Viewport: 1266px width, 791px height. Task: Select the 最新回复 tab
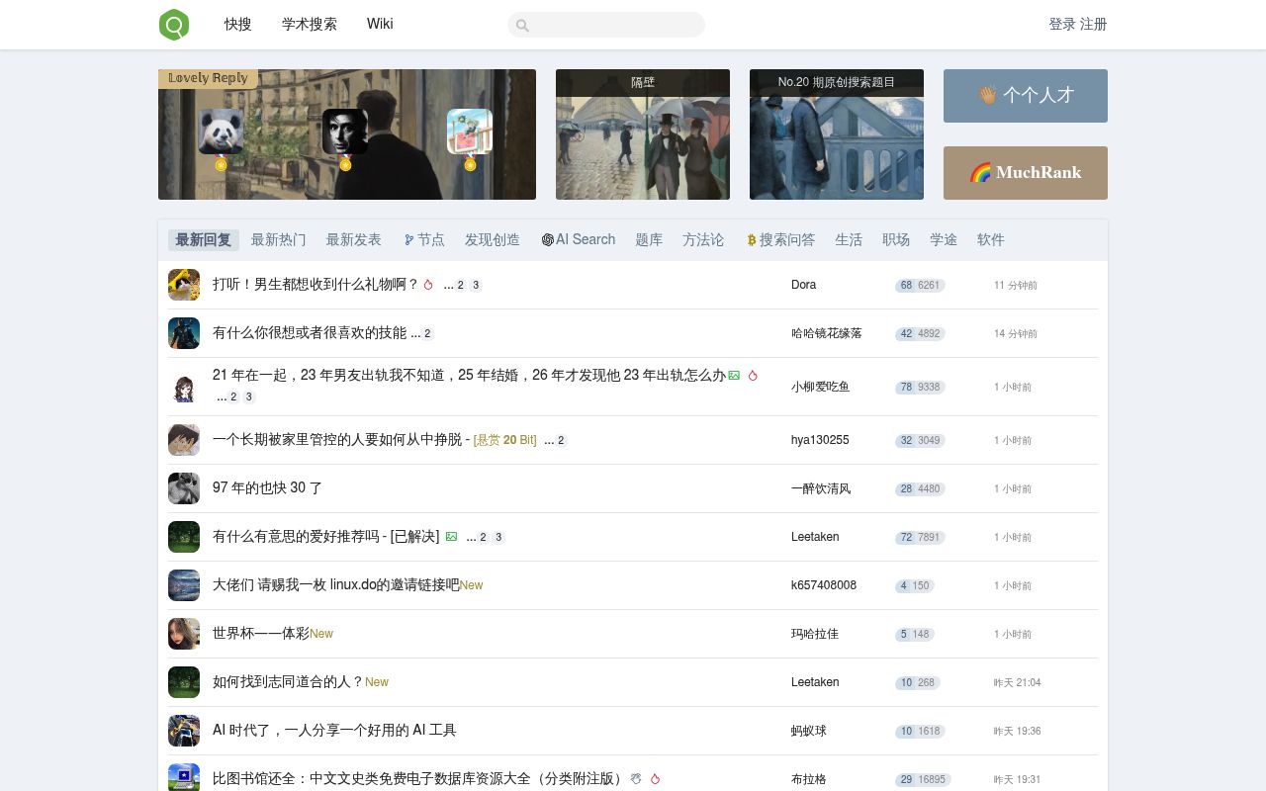(x=204, y=240)
